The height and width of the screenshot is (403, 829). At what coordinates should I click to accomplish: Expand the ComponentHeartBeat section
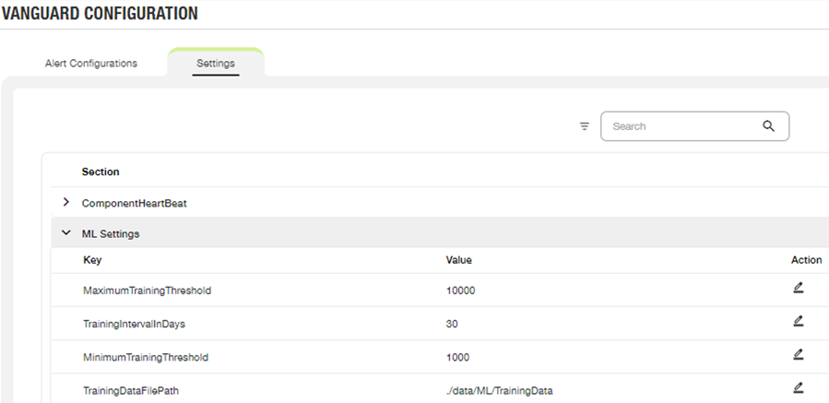click(x=66, y=202)
